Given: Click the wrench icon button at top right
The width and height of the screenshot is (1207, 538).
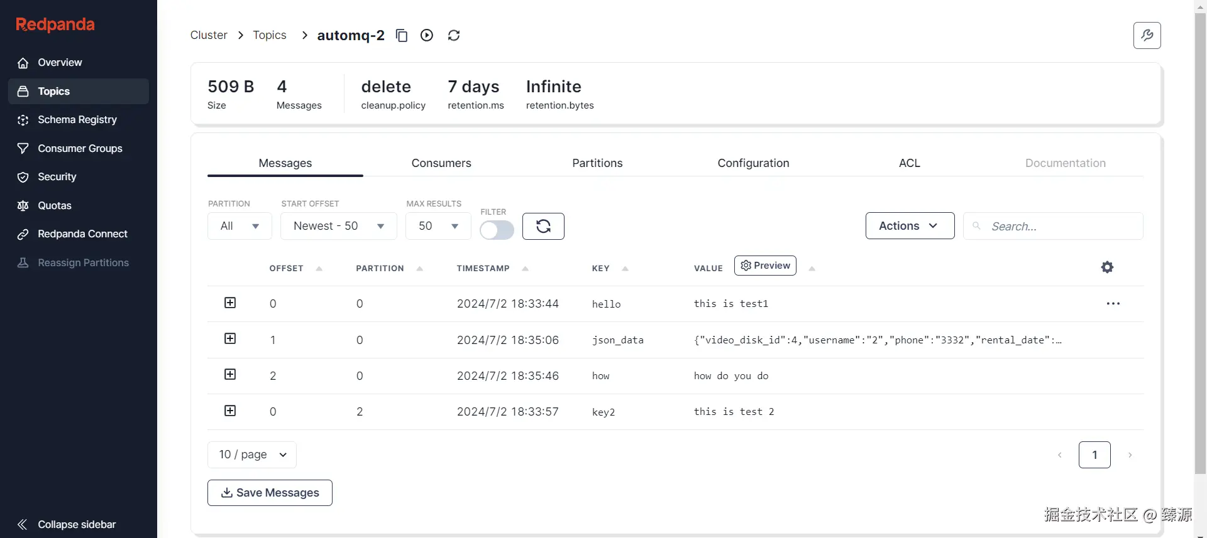Looking at the screenshot, I should 1147,36.
